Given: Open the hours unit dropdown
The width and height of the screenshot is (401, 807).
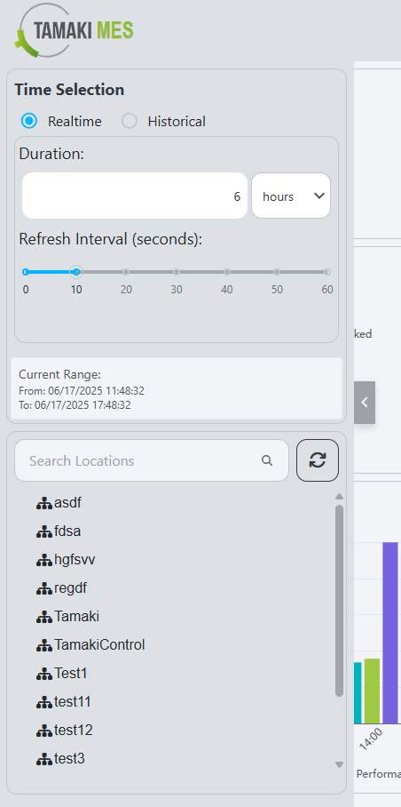Looking at the screenshot, I should (x=291, y=196).
